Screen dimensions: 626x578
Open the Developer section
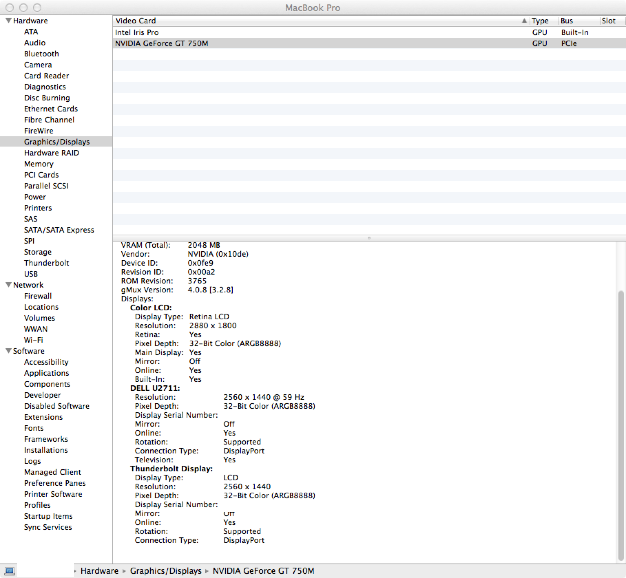(42, 395)
